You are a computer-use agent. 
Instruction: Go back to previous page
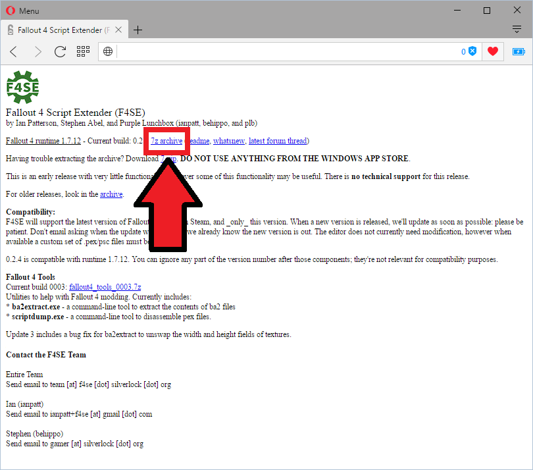(14, 52)
